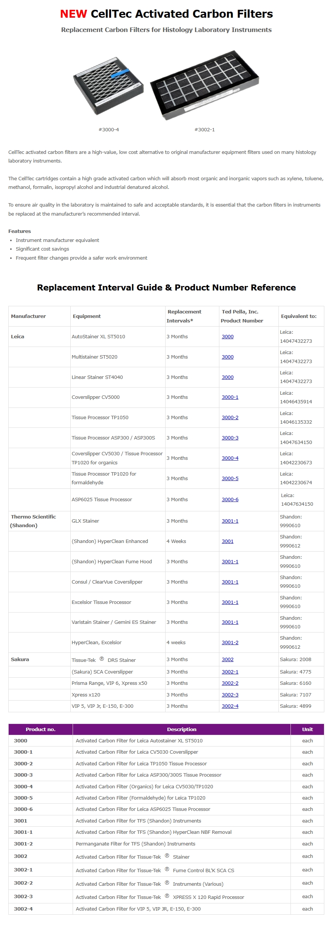The image size is (336, 926).
Task: Open the 3002 link for Tissue-Tek DRS Stainer
Action: coord(228,660)
